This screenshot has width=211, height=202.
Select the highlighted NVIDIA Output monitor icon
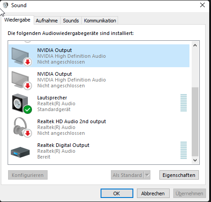tap(22, 56)
